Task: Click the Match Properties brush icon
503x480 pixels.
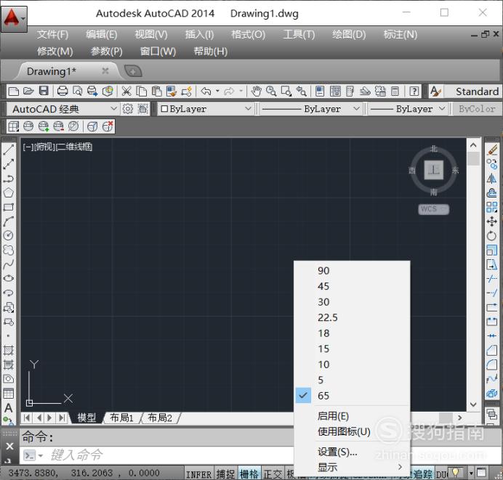Action: pos(172,91)
